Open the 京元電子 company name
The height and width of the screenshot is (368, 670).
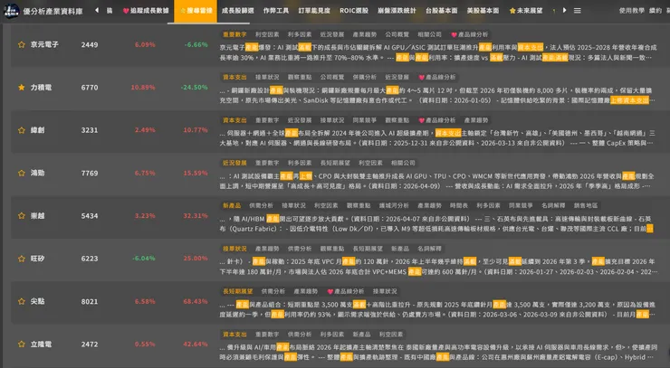[x=44, y=44]
